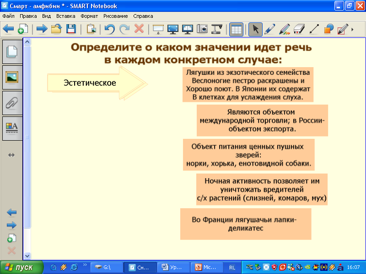Move sidebar with double-headed arrow icon
Viewport: 366px width, 274px height.
pos(11,155)
